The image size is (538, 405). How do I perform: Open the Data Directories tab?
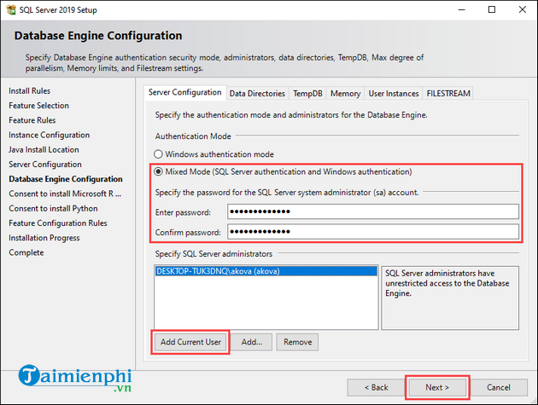[257, 94]
